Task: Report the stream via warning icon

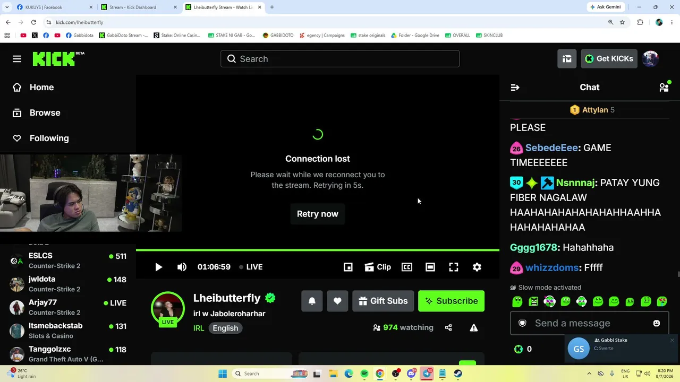Action: pyautogui.click(x=474, y=328)
